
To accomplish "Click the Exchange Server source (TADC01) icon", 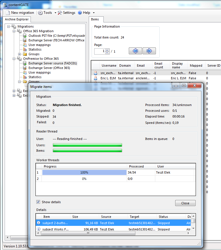I will pos(25,63).
